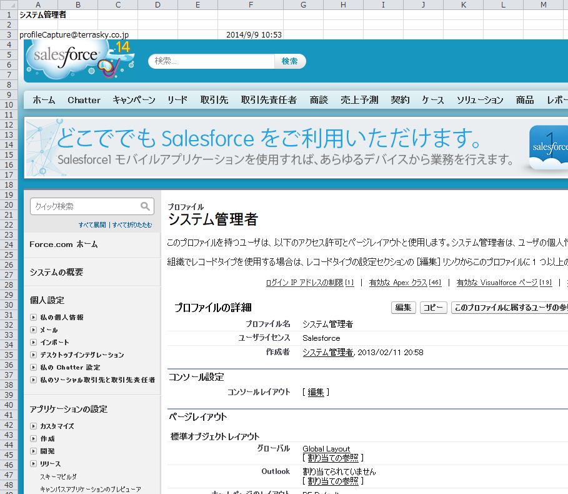Open Force.com ホーム in sidebar
The image size is (568, 494).
pos(63,244)
